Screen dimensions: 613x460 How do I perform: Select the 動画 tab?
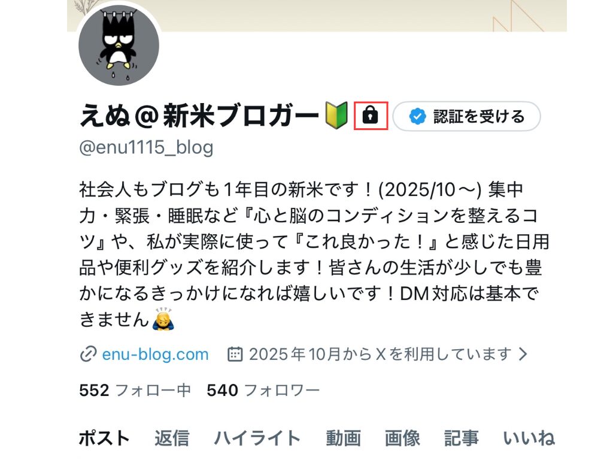(343, 438)
